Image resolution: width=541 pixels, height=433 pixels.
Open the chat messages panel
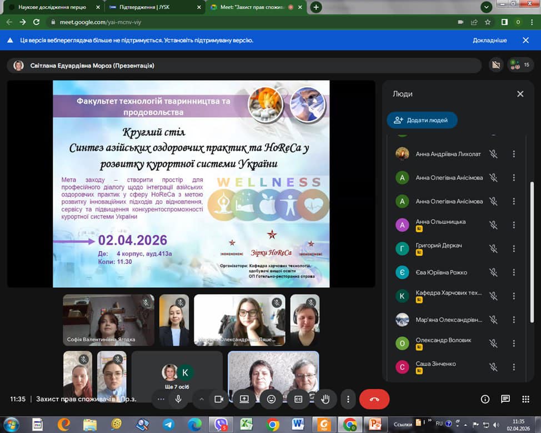(x=505, y=399)
